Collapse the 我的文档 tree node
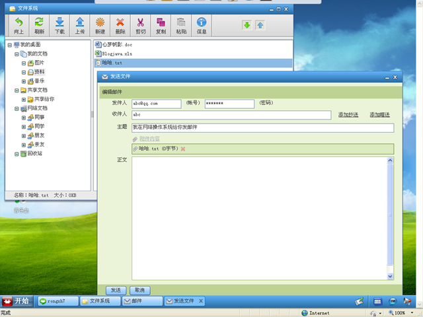 (x=17, y=54)
